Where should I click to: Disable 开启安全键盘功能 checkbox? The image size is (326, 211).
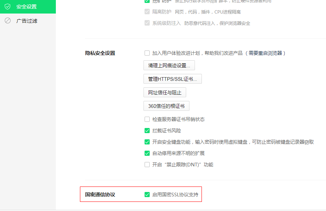[x=147, y=142]
